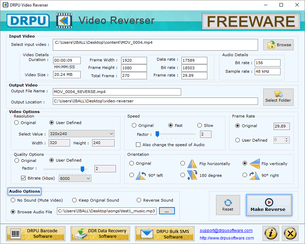This screenshot has width=305, height=244.
Task: Click the DRPU logo in header
Action: click(28, 21)
